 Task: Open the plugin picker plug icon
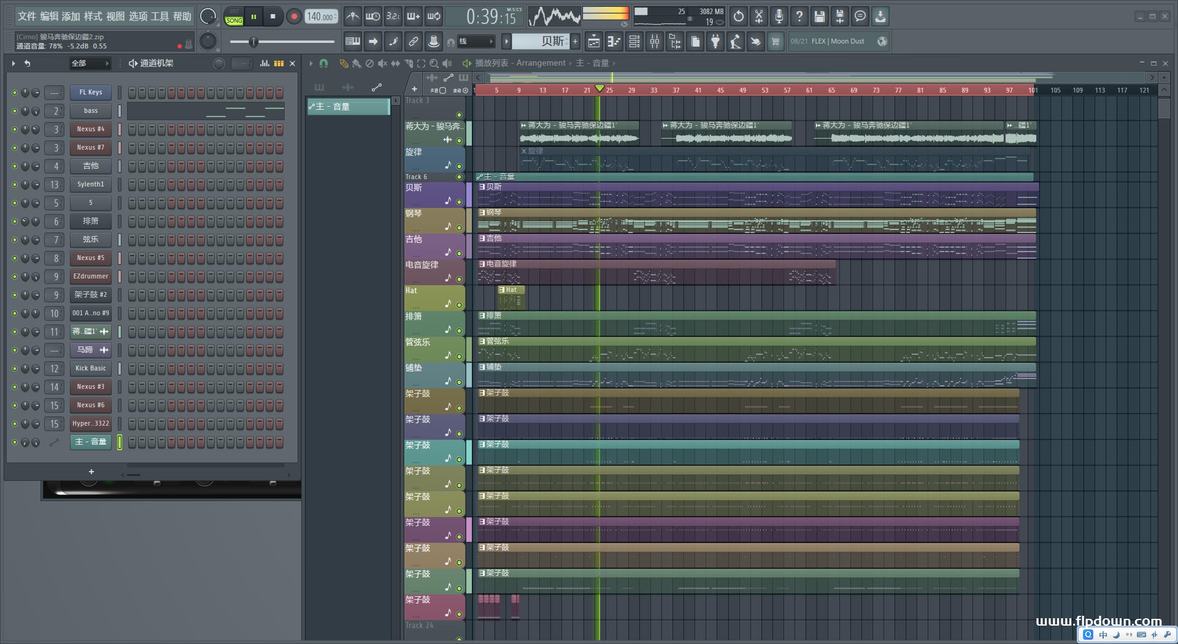tap(715, 42)
